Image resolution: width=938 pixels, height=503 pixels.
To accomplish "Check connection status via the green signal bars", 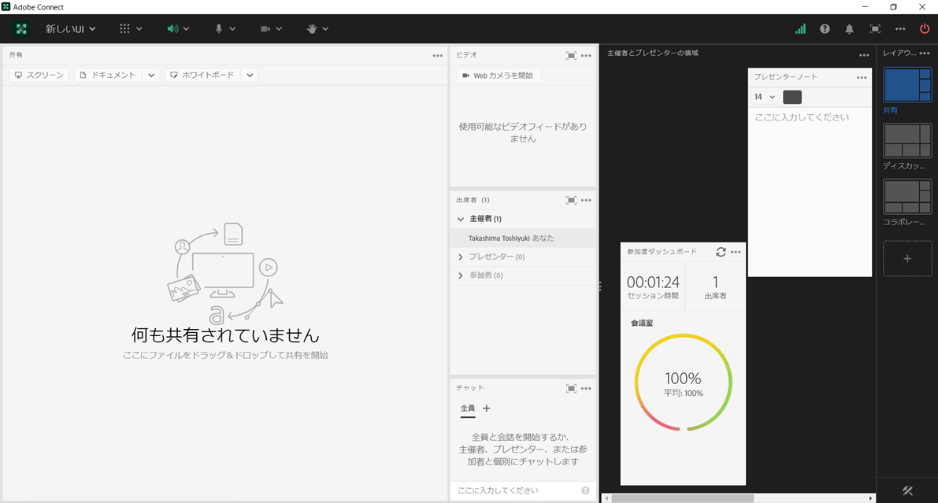I will [800, 28].
